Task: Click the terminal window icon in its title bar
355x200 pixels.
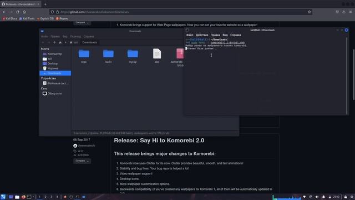Action: [187, 30]
